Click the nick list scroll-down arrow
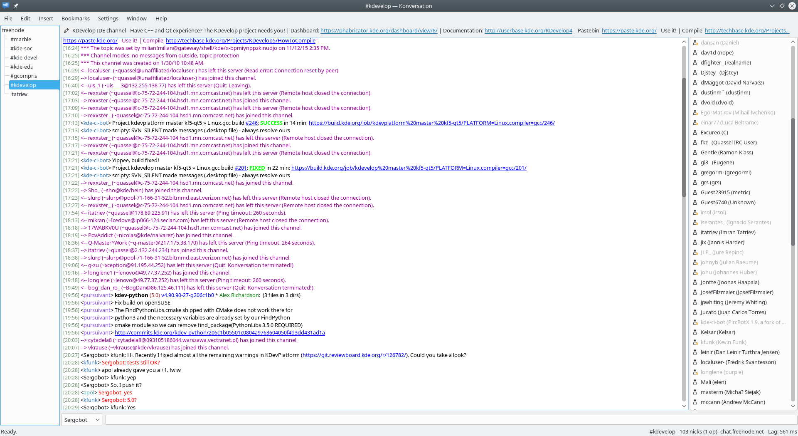798x436 pixels. [x=793, y=406]
